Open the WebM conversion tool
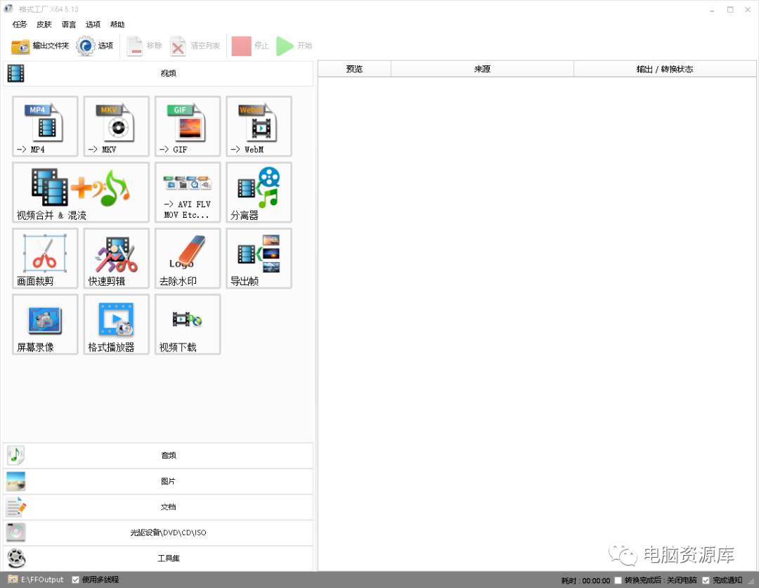Image resolution: width=759 pixels, height=588 pixels. [259, 126]
